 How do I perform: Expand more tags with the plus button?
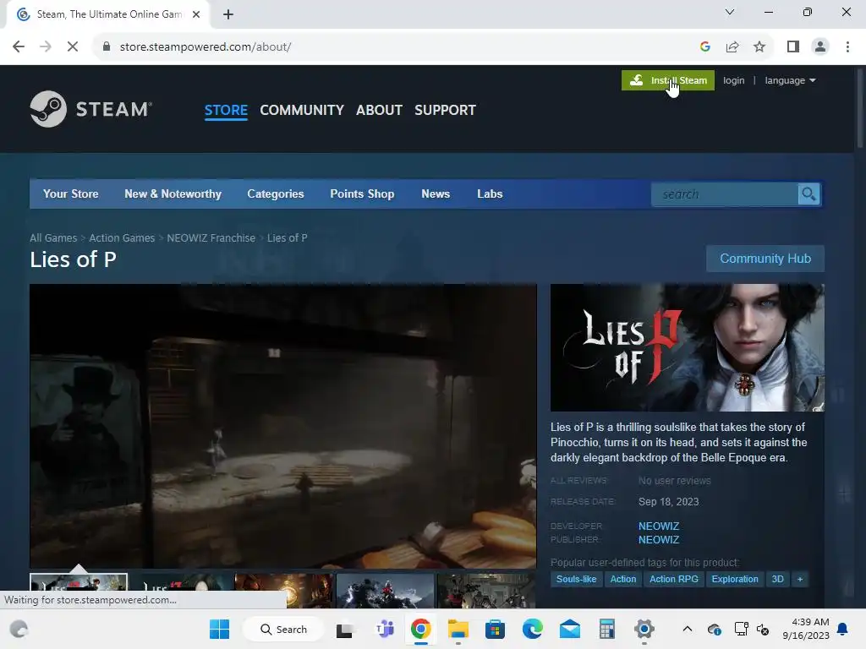coord(800,579)
